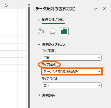This screenshot has height=108, width=111.
Task: Click the マップ領域 label
Action: (49, 65)
